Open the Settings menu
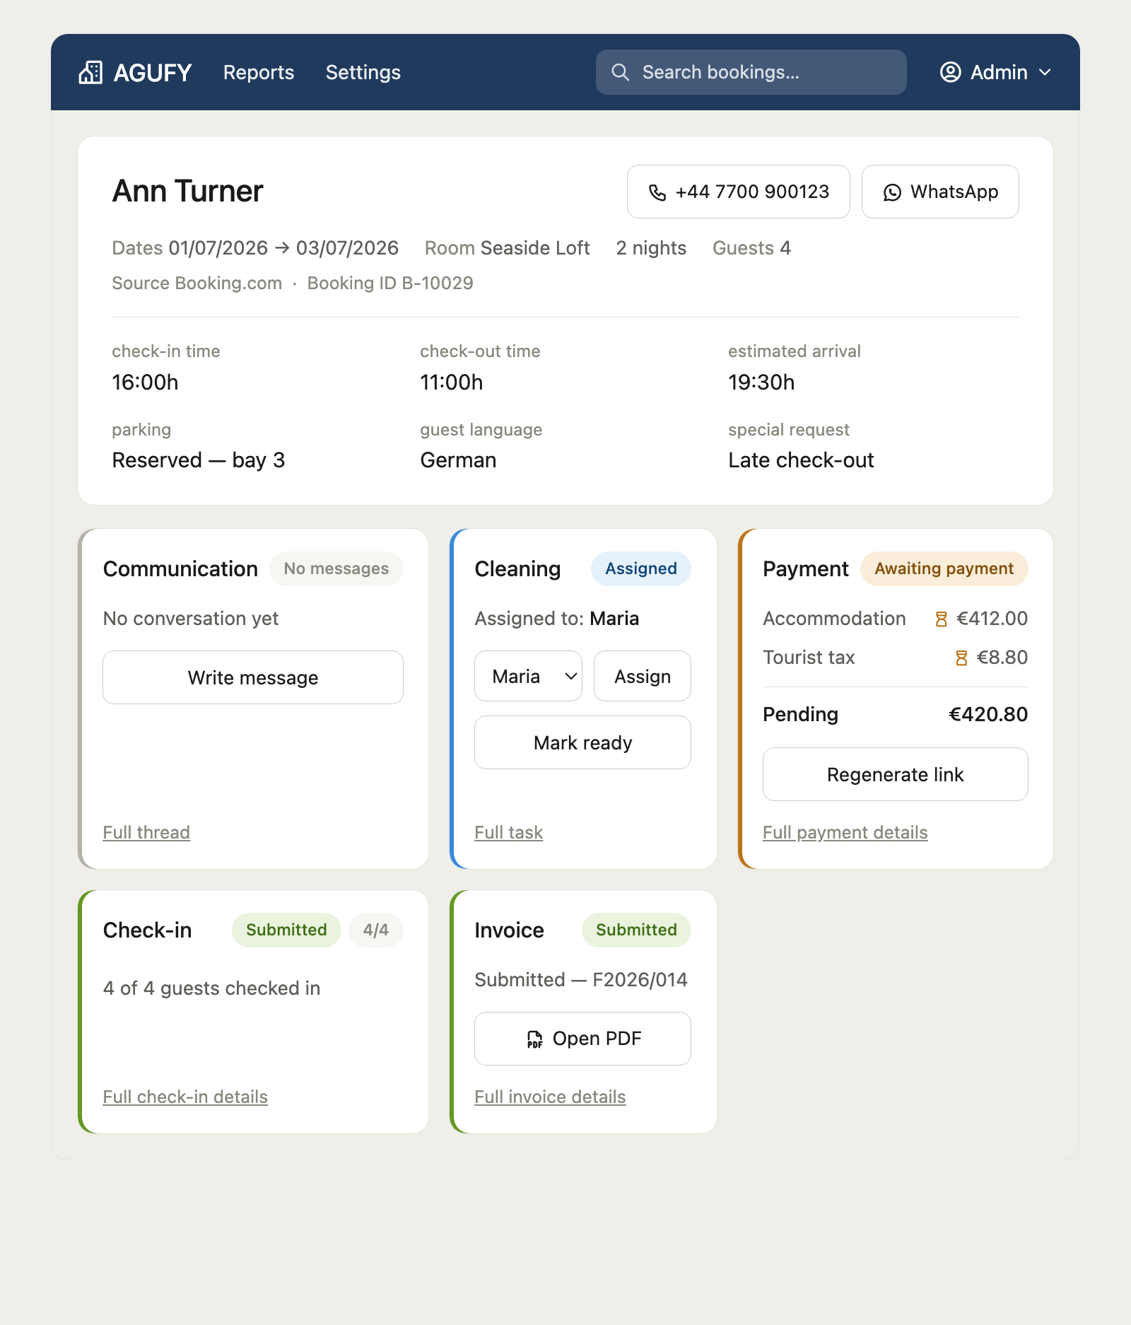This screenshot has width=1131, height=1325. [363, 72]
